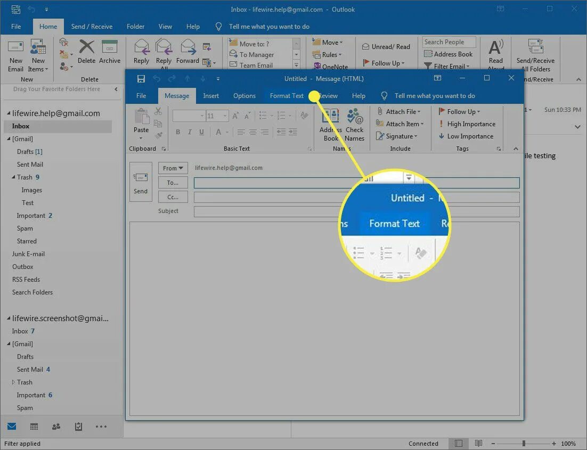Click the decrease indent icon

[281, 132]
